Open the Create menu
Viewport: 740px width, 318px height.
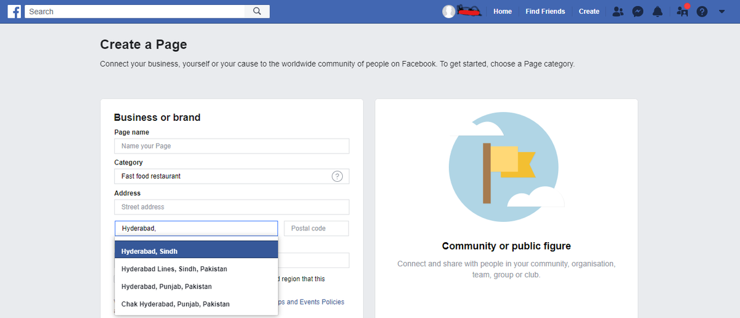589,11
